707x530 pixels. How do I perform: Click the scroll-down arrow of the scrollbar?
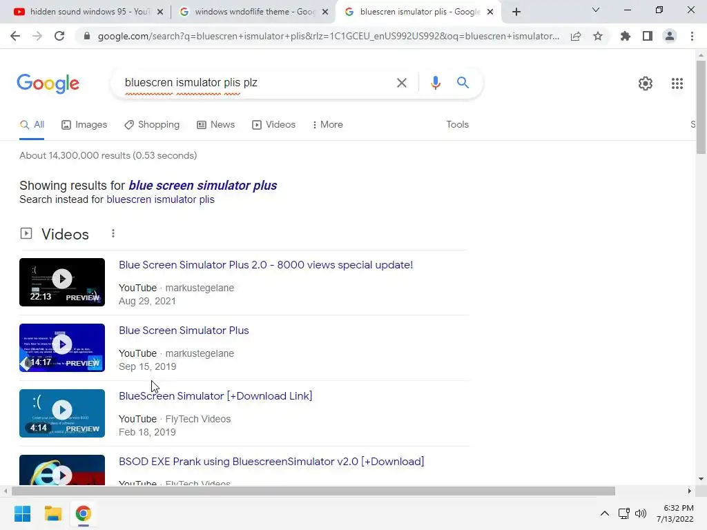(x=701, y=479)
